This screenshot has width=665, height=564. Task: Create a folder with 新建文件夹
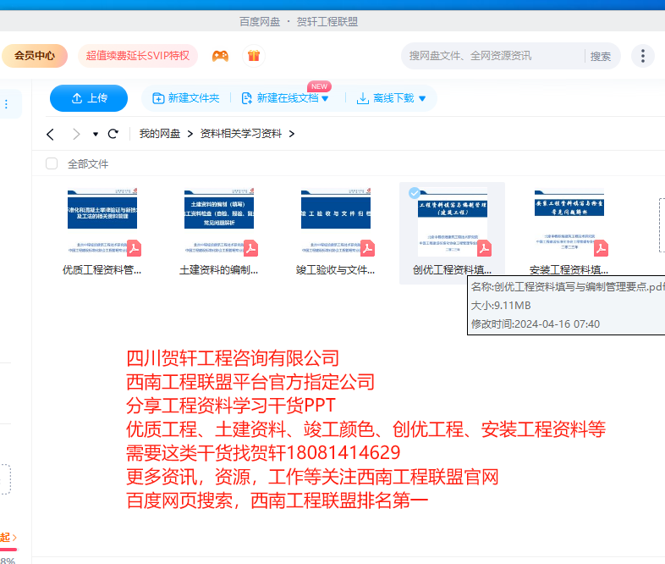coord(186,98)
